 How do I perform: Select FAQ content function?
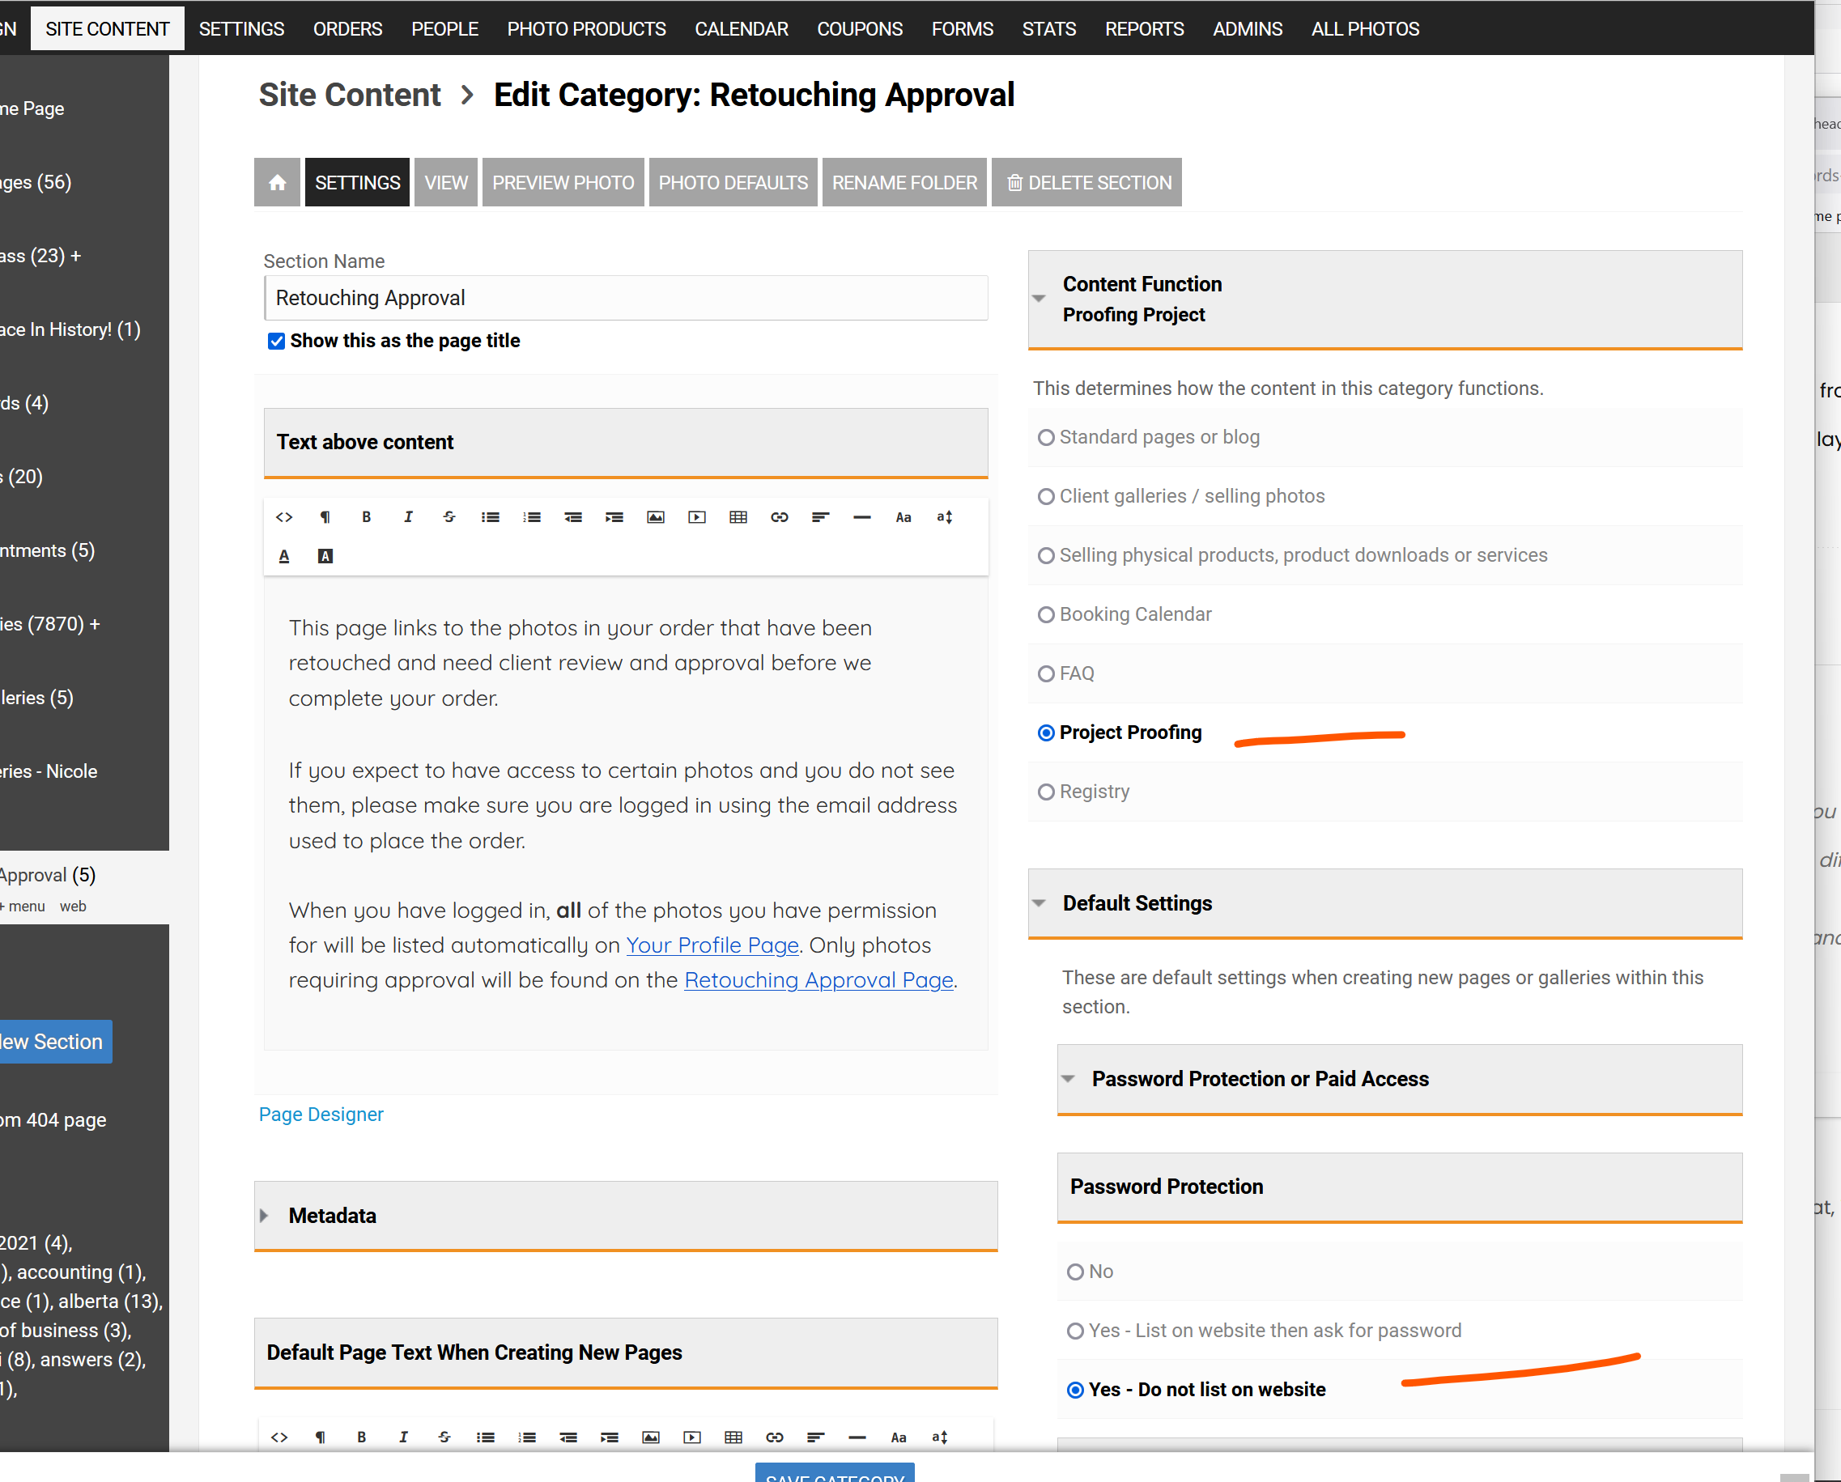(1045, 673)
